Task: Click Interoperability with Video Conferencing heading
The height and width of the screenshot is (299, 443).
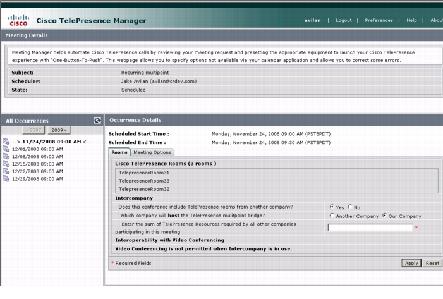Action: click(169, 240)
